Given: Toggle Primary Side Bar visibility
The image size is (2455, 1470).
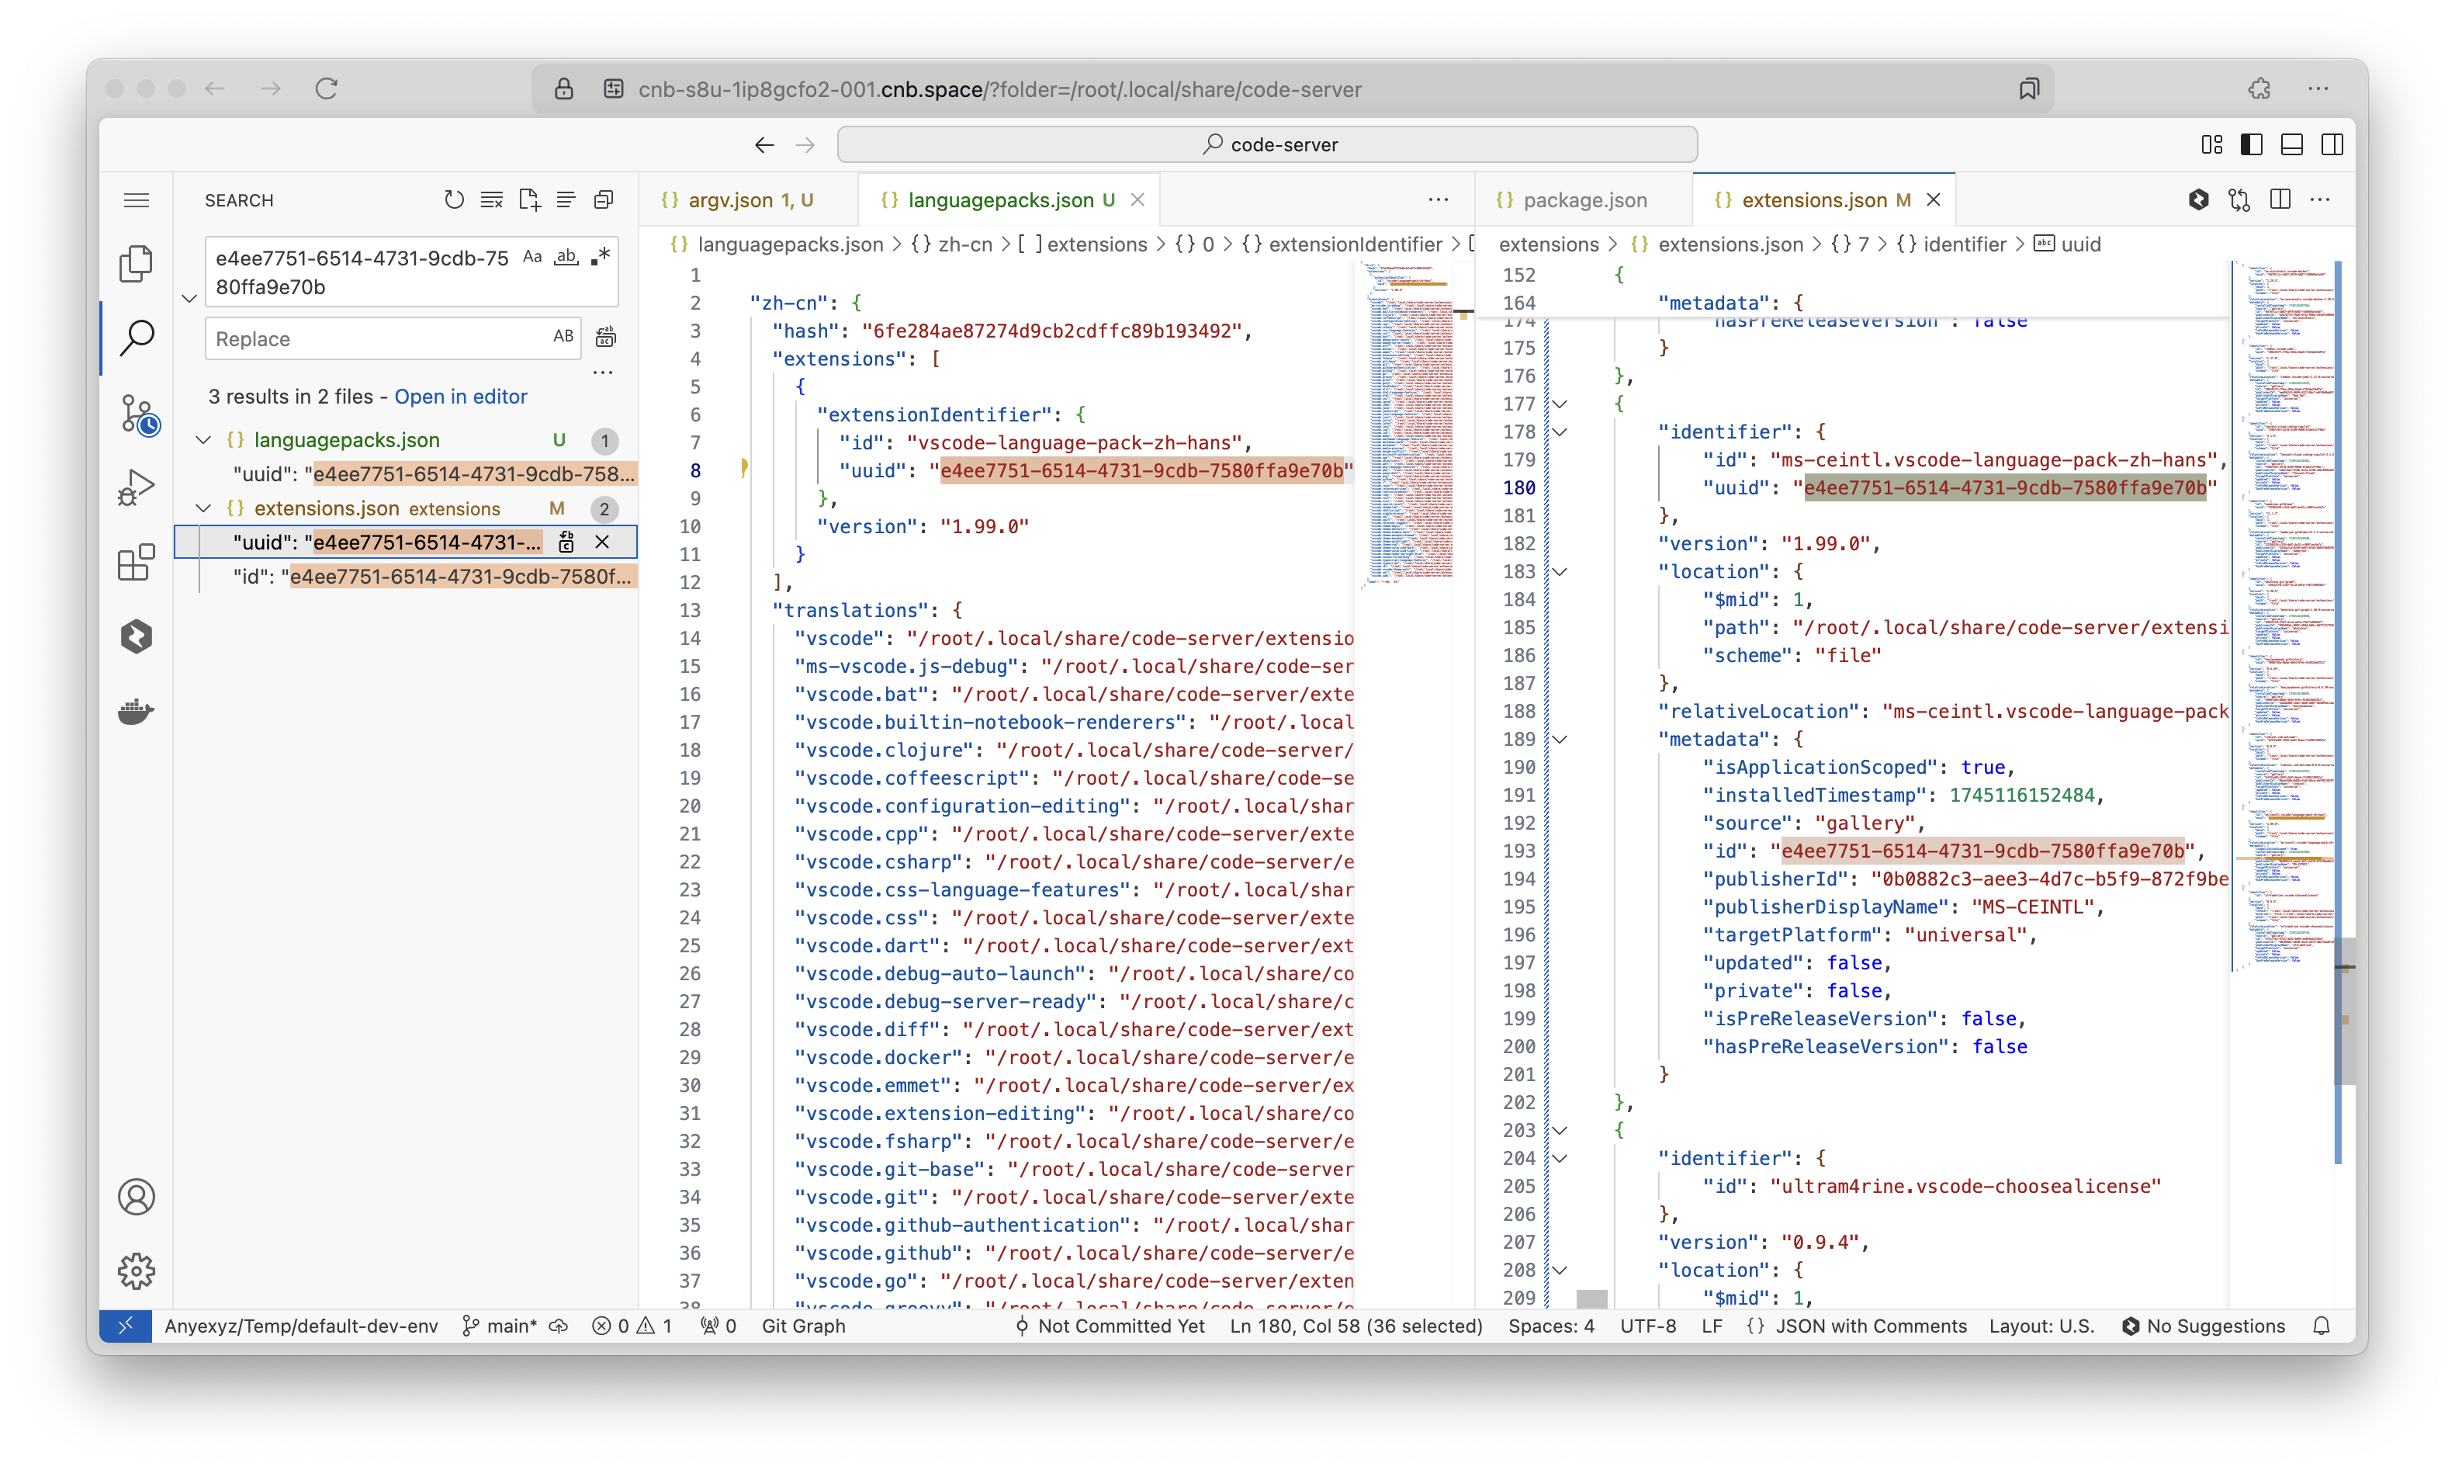Looking at the screenshot, I should pos(2251,144).
